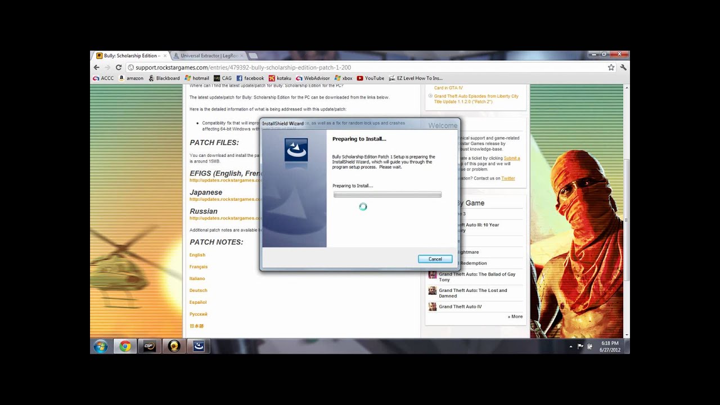Click Grand Theft Auto IV thumbnail
Screen dimensions: 720x405
(433, 307)
